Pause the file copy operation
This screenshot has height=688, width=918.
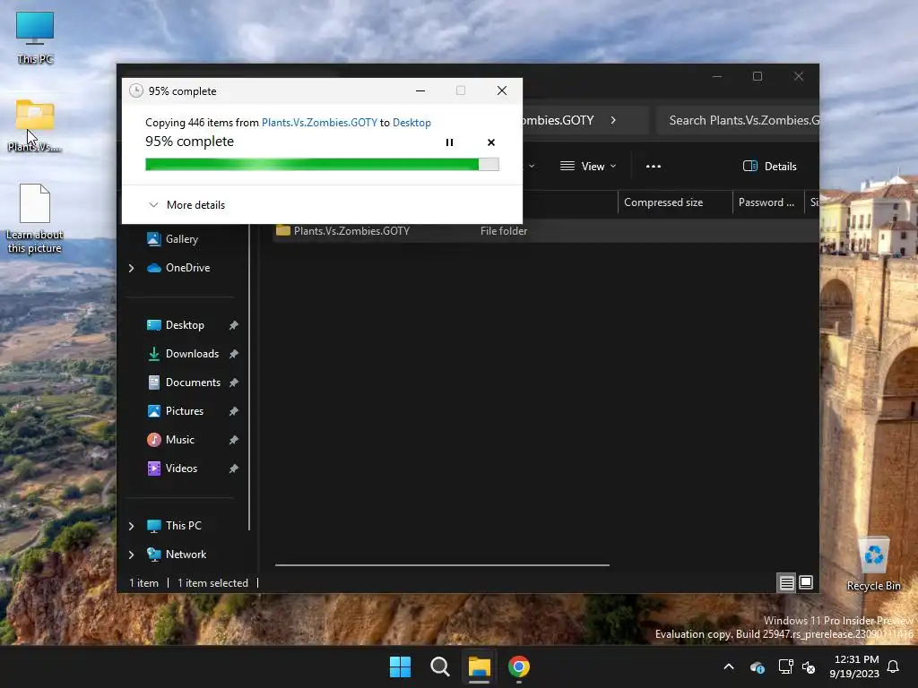(449, 142)
